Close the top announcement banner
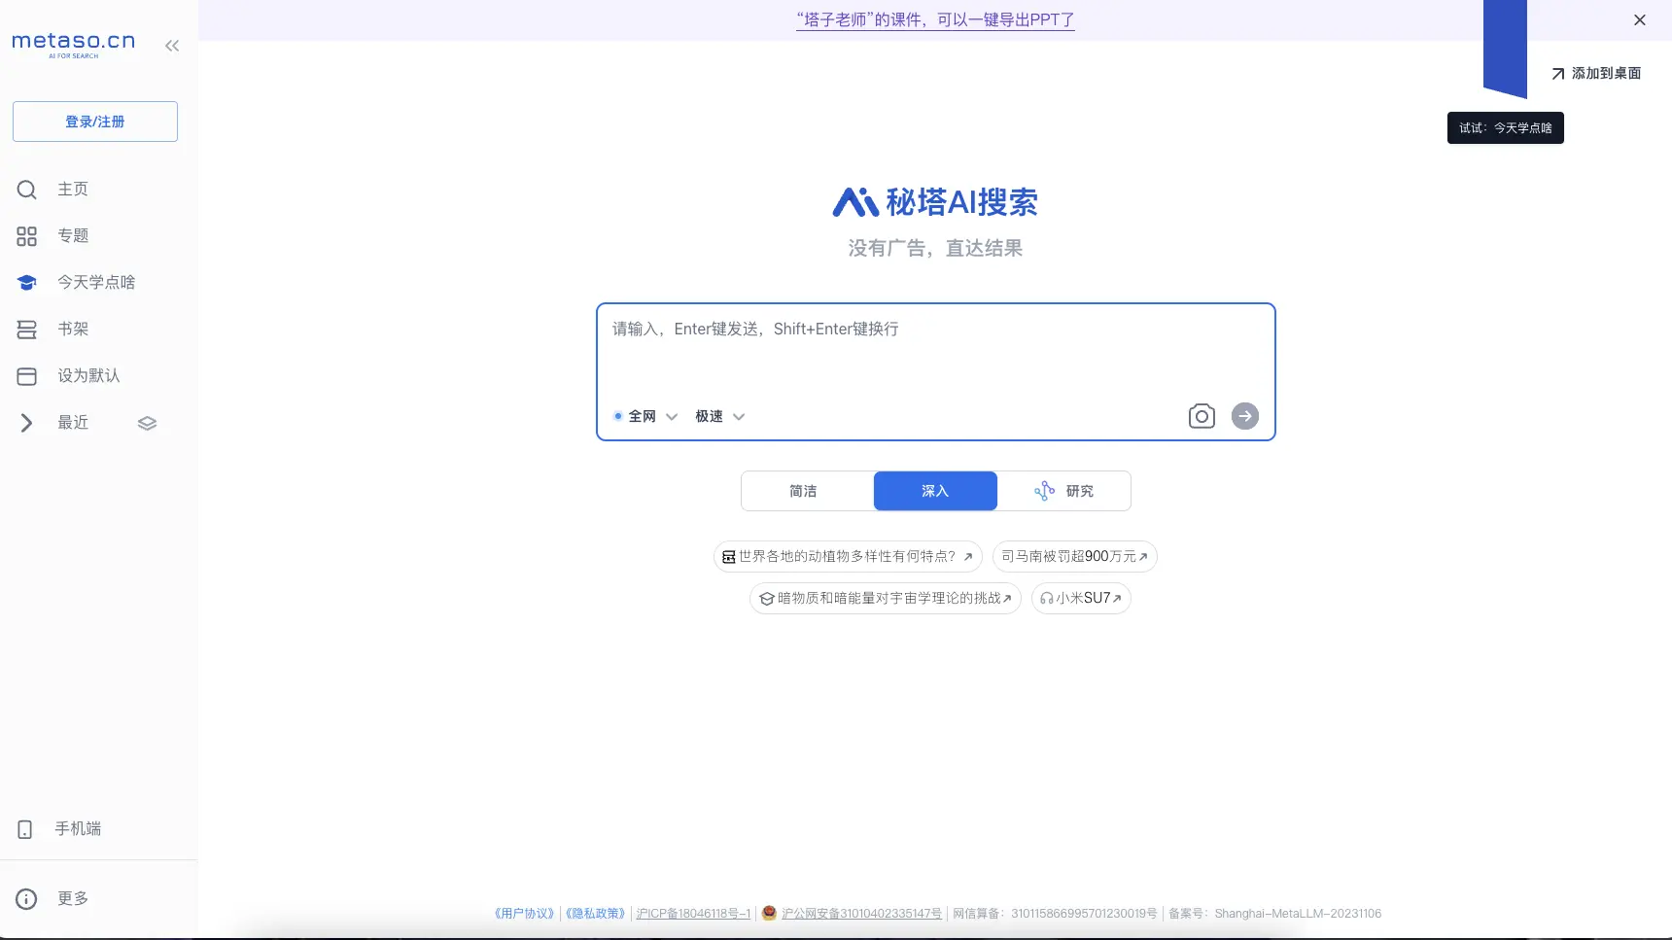 pos(1640,19)
